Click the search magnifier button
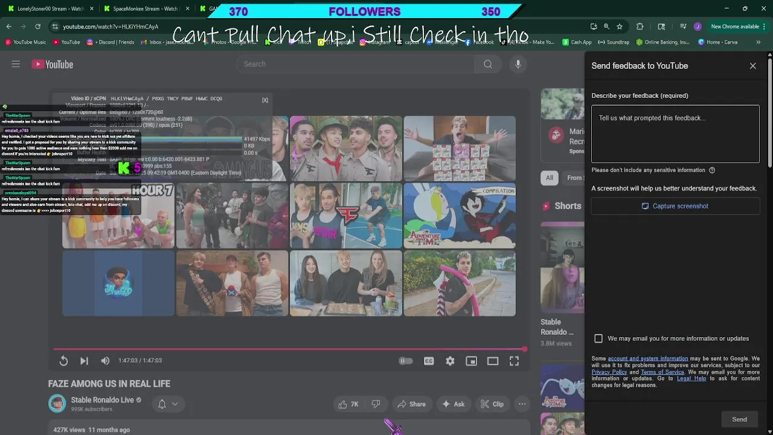Viewport: 773px width, 435px height. coord(488,64)
